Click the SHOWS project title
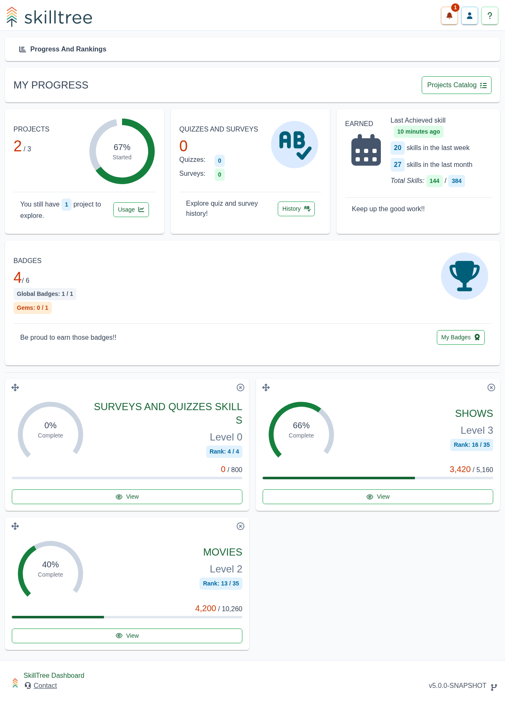 [x=474, y=414]
